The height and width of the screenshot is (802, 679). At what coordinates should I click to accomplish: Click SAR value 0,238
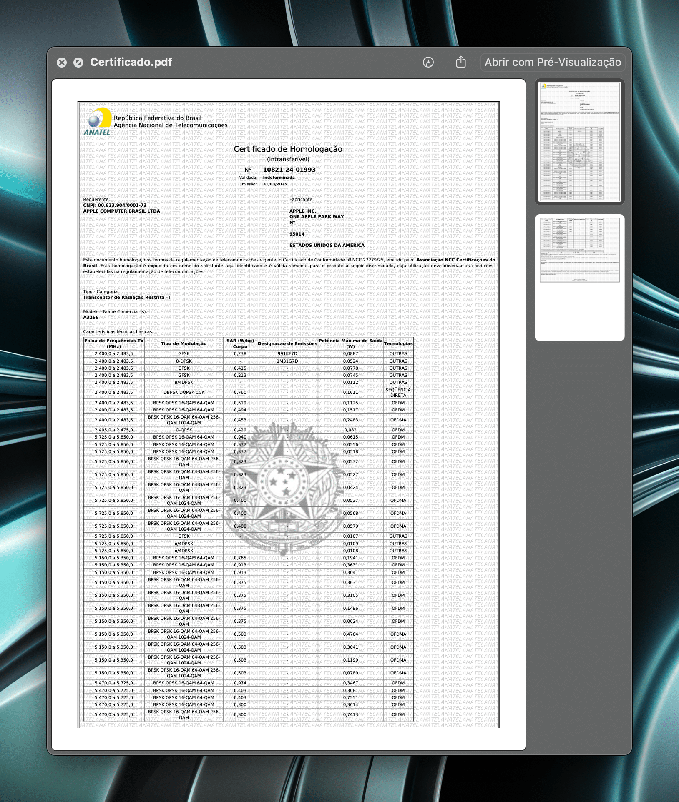tap(240, 353)
